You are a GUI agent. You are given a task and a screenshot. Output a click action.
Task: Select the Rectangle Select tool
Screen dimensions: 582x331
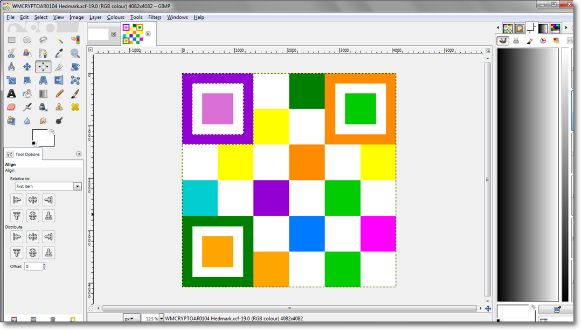click(11, 40)
